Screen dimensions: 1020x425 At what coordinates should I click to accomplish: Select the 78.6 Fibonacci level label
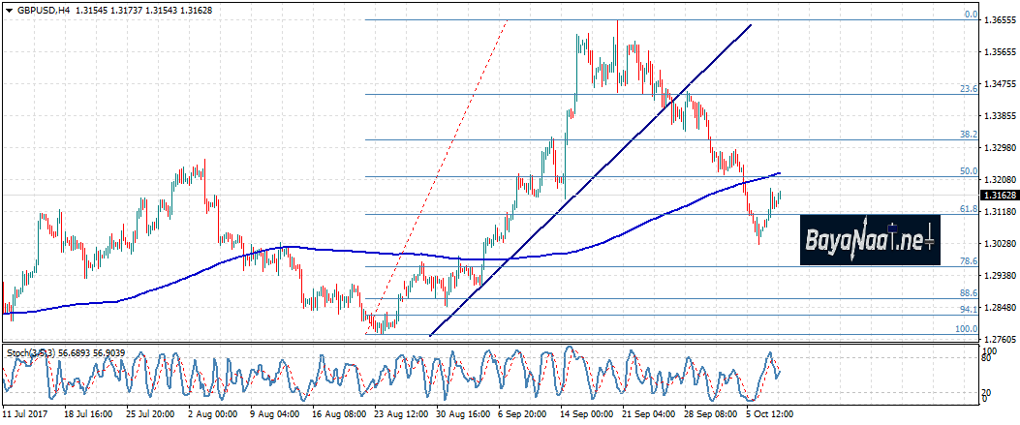[x=967, y=261]
